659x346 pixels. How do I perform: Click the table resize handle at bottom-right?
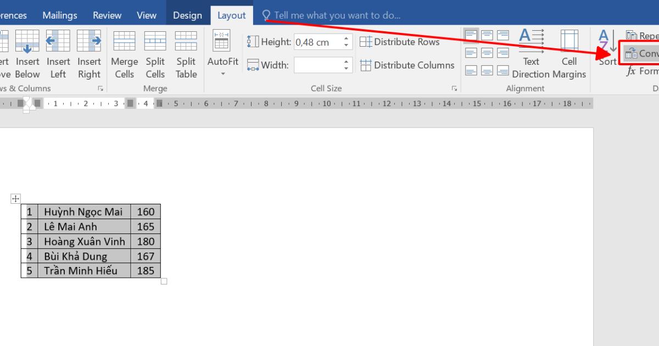point(164,281)
